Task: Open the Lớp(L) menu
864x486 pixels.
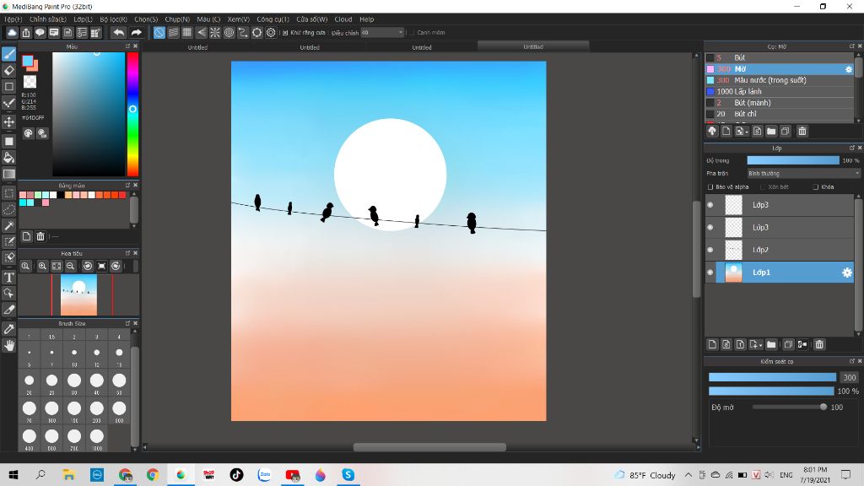Action: [84, 19]
